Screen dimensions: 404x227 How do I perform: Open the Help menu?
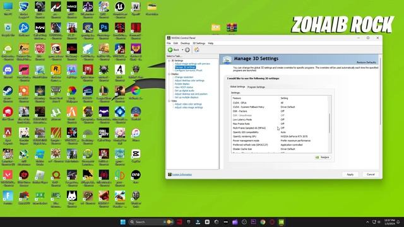point(210,44)
